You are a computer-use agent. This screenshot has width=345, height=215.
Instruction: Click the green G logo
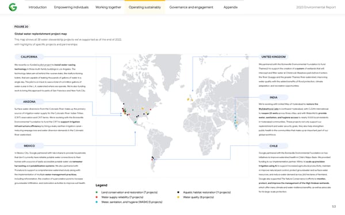click(13, 7)
